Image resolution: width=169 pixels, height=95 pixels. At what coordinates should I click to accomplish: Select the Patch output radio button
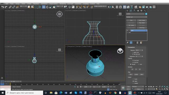(133, 79)
